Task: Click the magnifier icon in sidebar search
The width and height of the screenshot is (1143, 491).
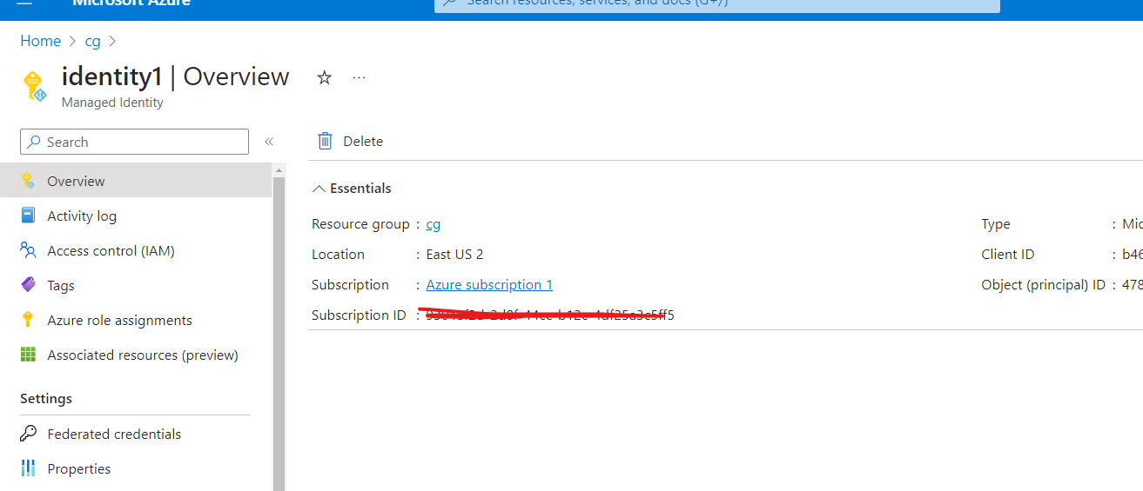Action: [34, 142]
